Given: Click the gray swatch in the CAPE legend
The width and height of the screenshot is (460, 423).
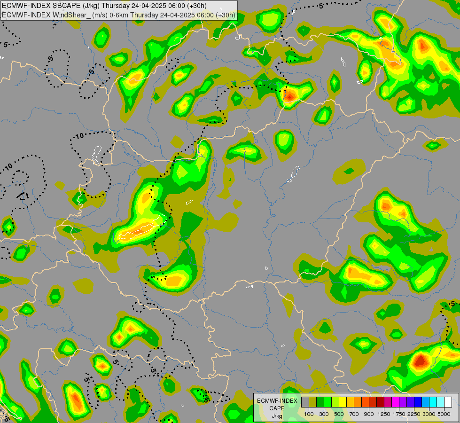Looking at the screenshot, I should pos(305,402).
